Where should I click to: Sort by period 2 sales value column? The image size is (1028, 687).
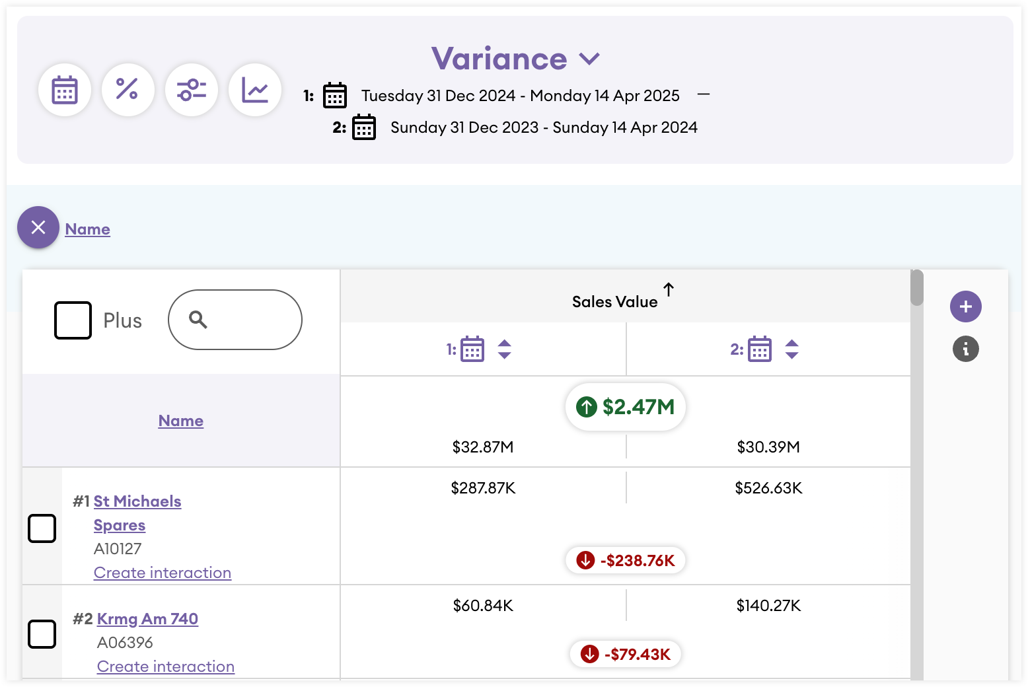[x=791, y=349]
